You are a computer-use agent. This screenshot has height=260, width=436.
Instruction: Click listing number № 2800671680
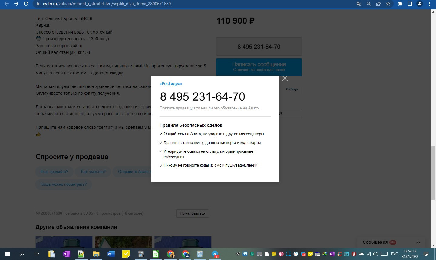click(49, 213)
